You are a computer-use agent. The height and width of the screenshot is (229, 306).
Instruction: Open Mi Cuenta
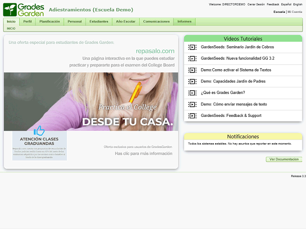(x=295, y=12)
